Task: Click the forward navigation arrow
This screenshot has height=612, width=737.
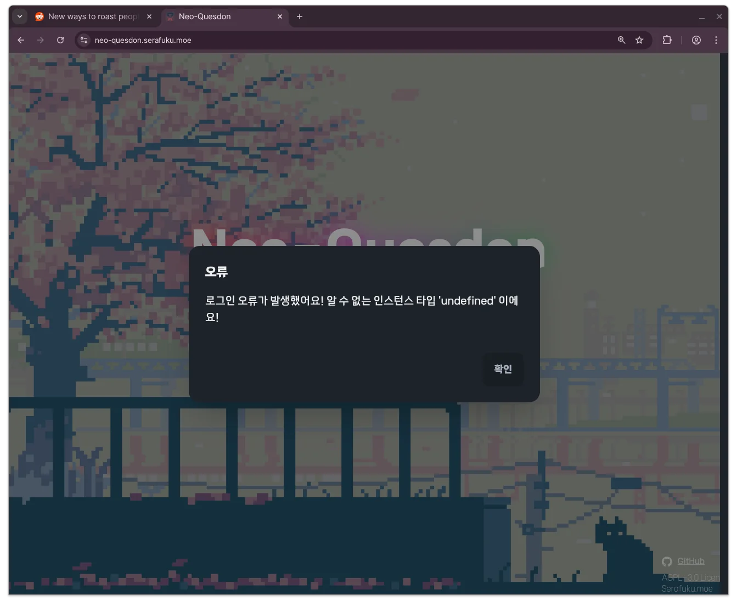Action: (41, 40)
